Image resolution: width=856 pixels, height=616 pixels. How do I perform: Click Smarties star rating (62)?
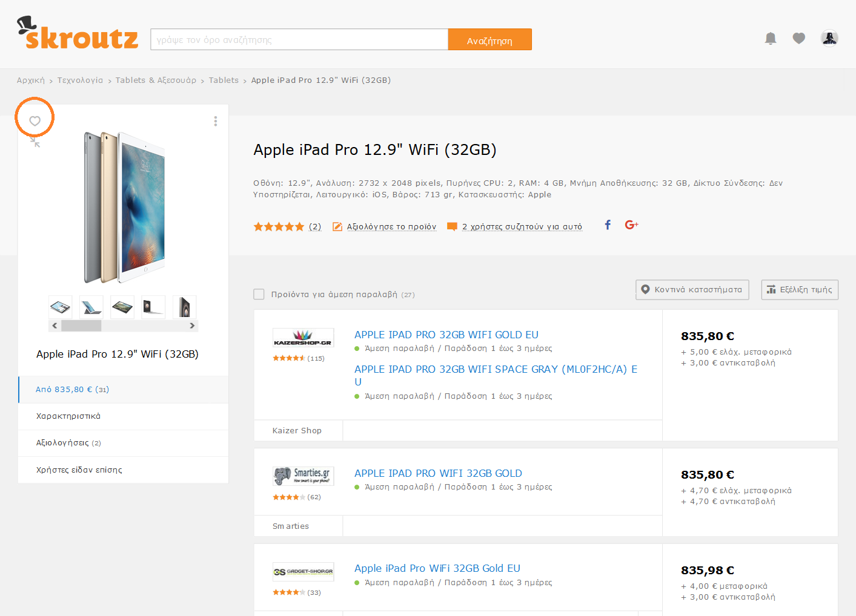(x=289, y=497)
